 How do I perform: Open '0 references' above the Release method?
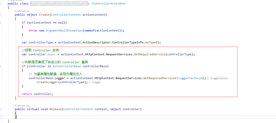pyautogui.click(x=22, y=105)
